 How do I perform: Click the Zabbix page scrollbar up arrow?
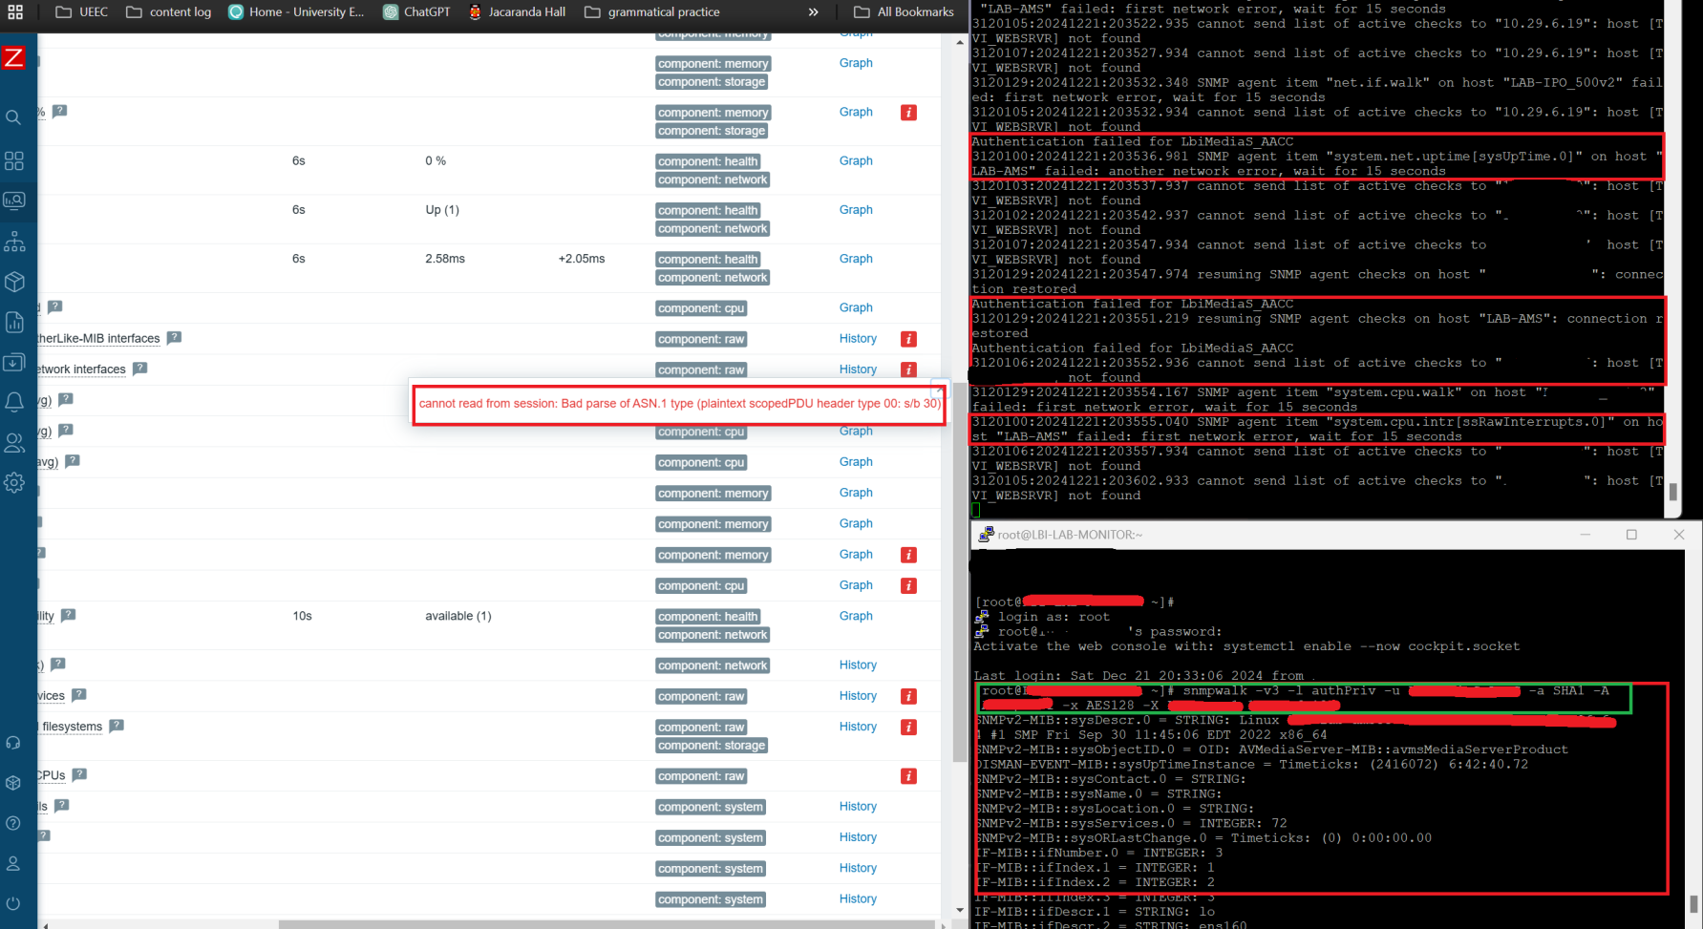click(960, 42)
